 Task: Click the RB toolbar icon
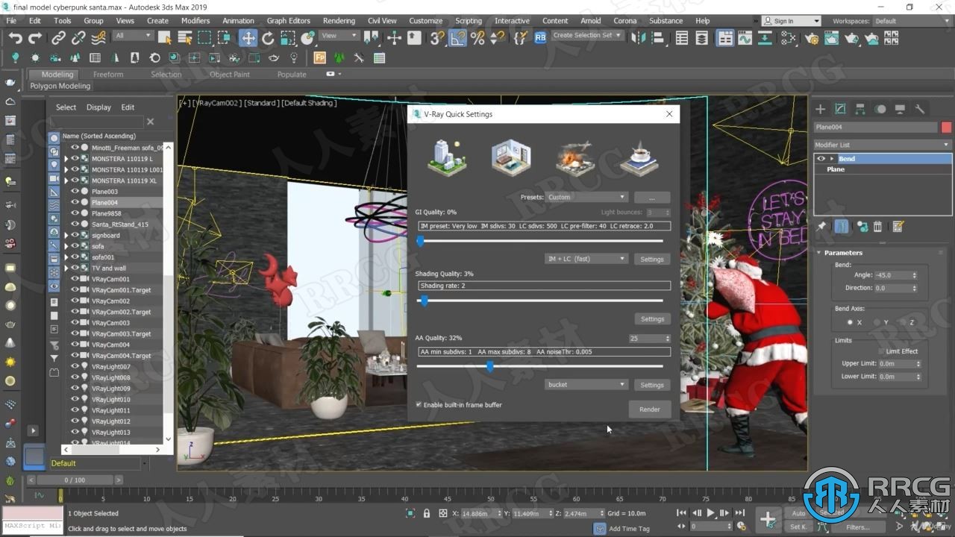(x=540, y=37)
